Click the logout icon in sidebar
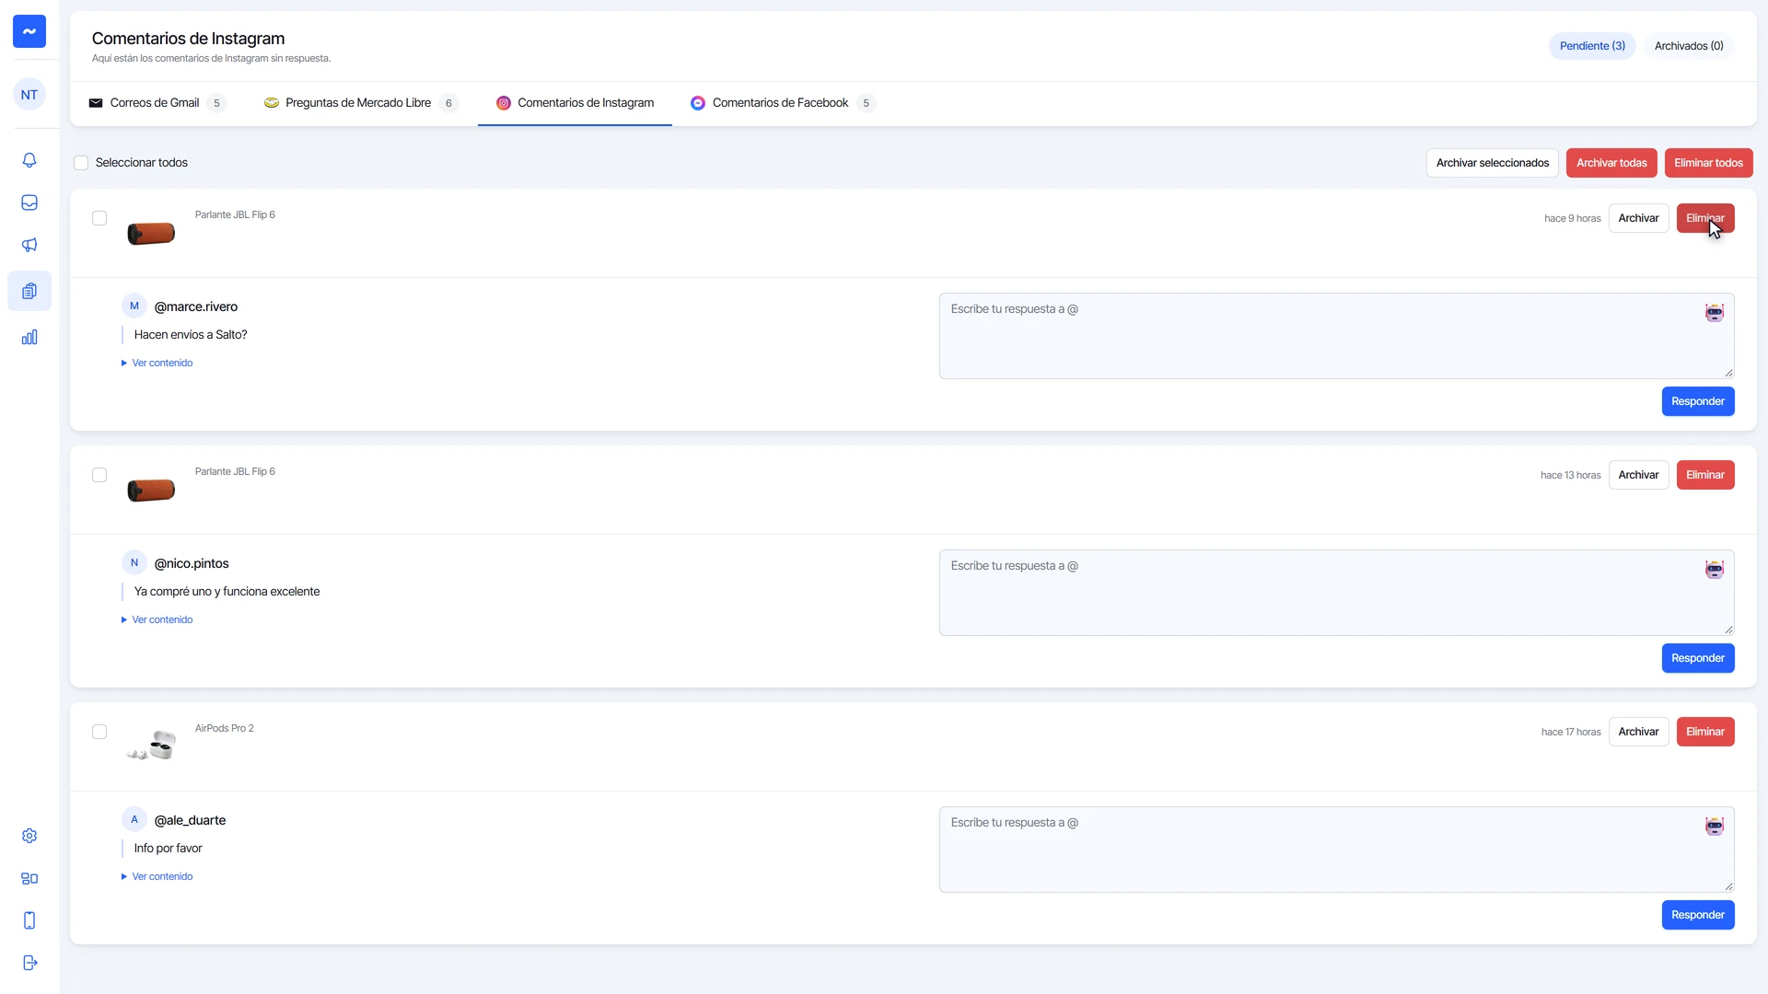Image resolution: width=1768 pixels, height=994 pixels. [x=29, y=963]
